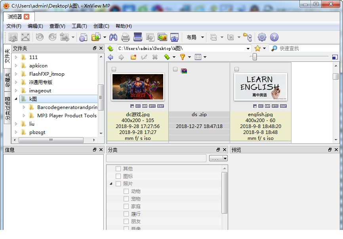Open the 工具 menu
343x239 pixels.
coord(79,26)
